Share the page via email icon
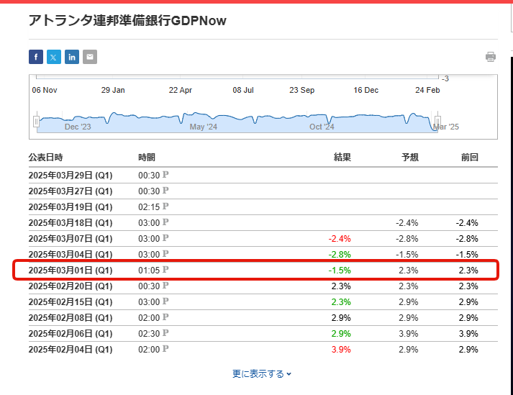This screenshot has height=395, width=513. pyautogui.click(x=90, y=57)
